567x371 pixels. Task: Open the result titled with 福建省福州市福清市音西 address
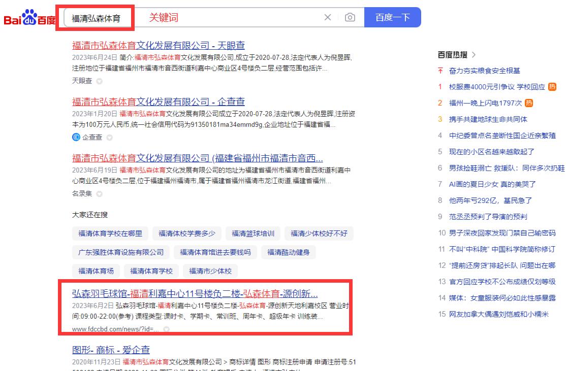(x=198, y=158)
